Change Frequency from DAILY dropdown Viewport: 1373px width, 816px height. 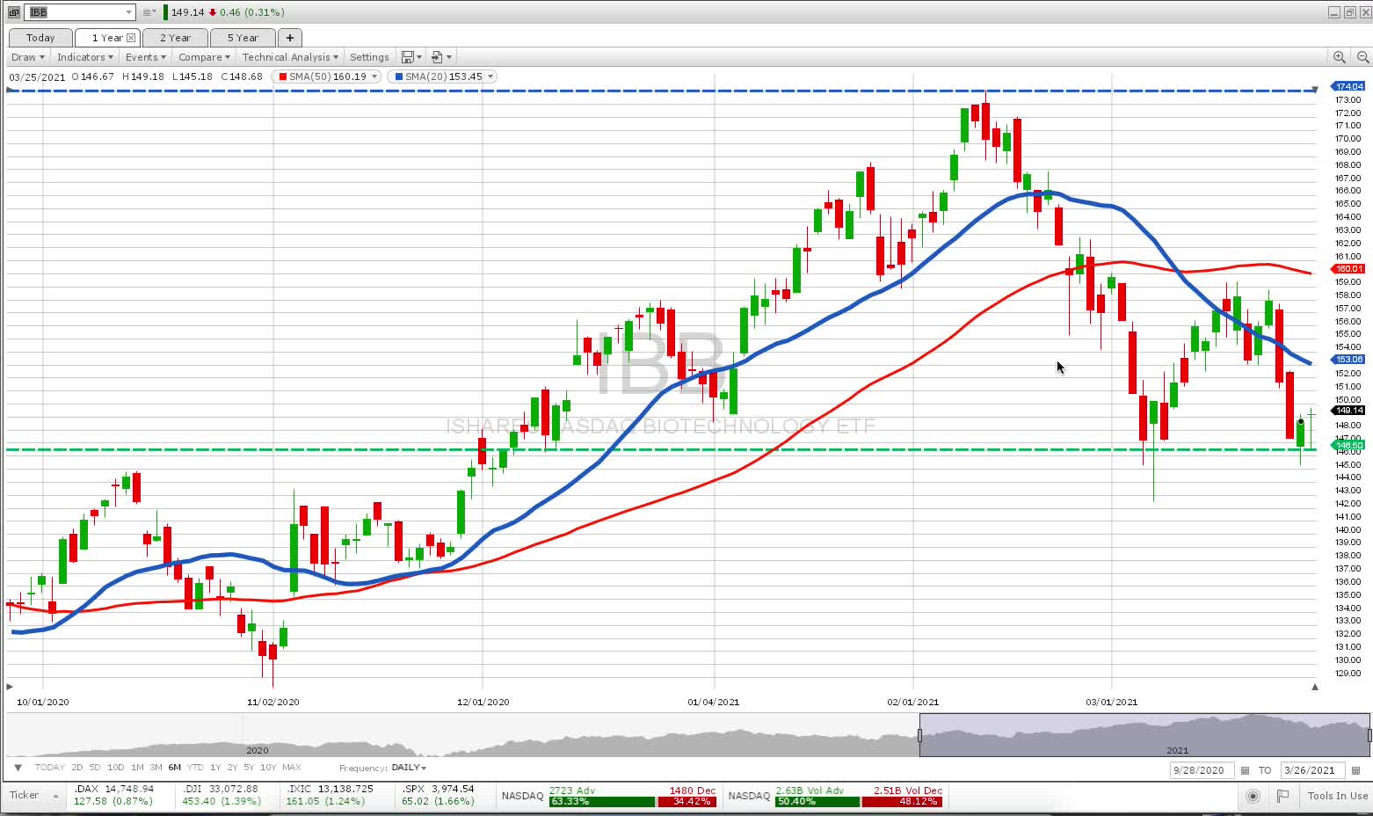pyautogui.click(x=409, y=768)
